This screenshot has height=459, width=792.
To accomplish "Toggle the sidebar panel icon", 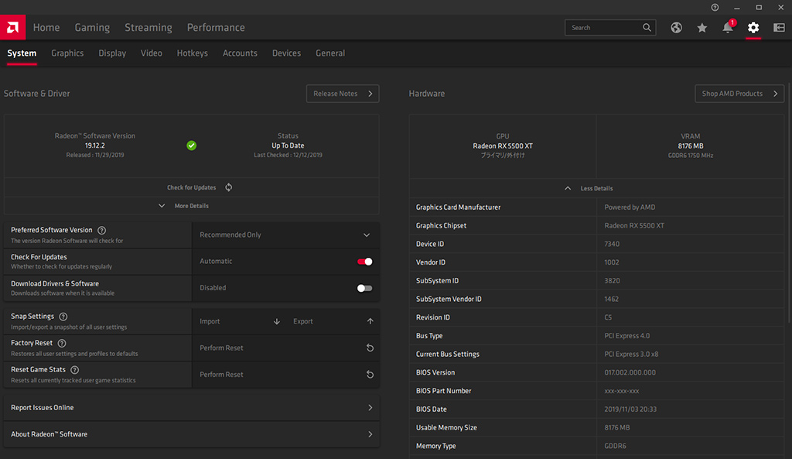I will coord(779,28).
